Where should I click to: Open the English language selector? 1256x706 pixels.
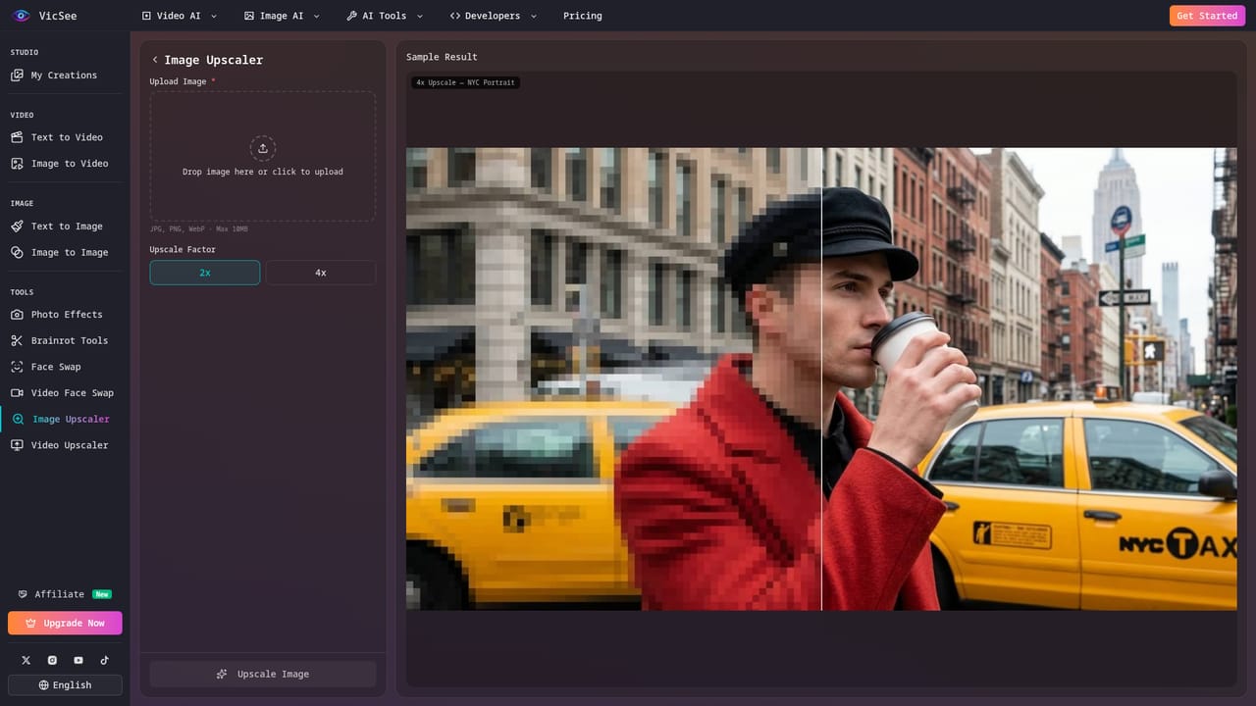(x=65, y=685)
